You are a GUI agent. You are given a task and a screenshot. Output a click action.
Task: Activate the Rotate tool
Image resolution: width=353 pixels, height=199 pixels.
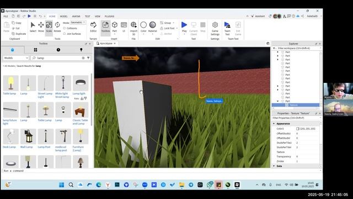[57, 27]
